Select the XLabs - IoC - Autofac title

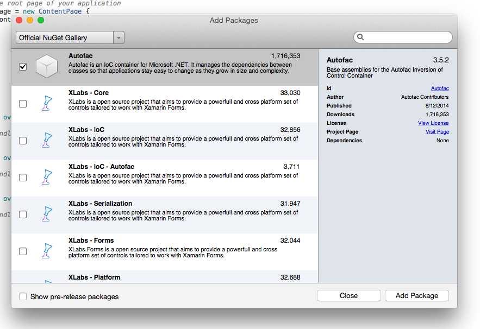(101, 167)
